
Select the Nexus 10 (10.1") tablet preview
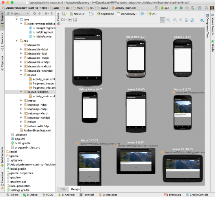[183, 169]
